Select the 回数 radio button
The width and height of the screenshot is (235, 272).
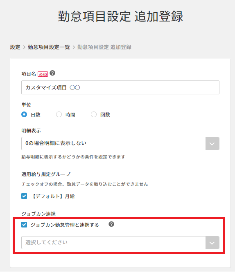94,114
